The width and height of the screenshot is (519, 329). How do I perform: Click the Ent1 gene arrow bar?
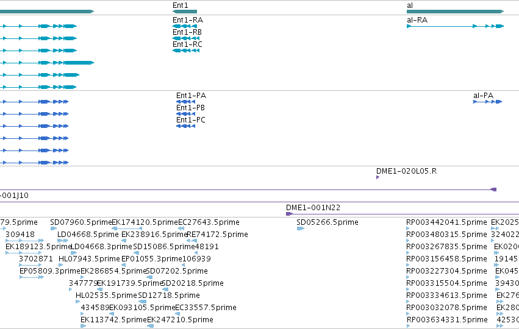pos(185,12)
